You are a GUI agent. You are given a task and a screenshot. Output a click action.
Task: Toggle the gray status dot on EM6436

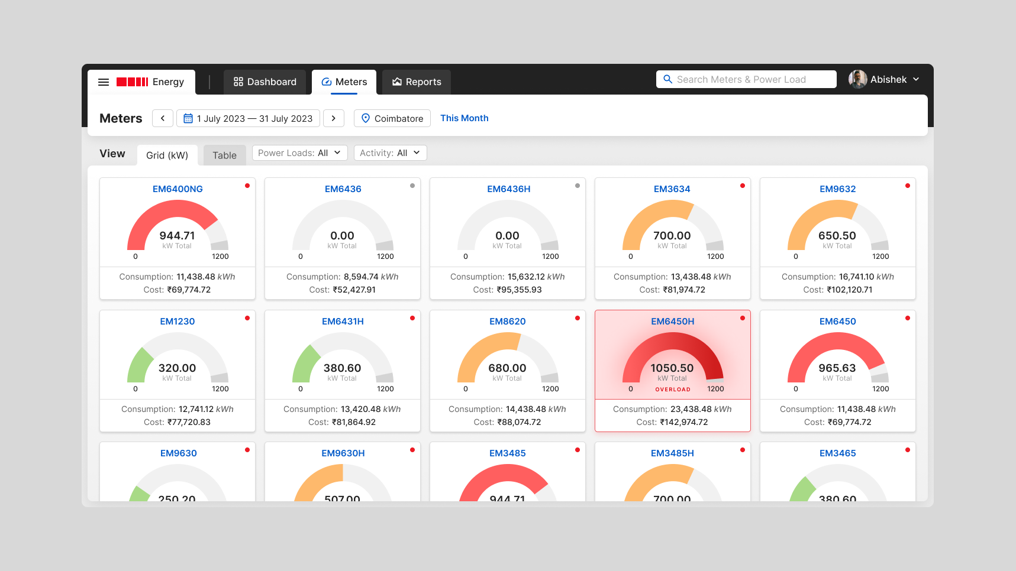412,186
